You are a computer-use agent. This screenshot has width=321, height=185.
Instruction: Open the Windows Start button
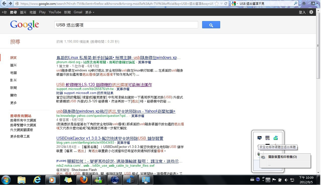6,180
